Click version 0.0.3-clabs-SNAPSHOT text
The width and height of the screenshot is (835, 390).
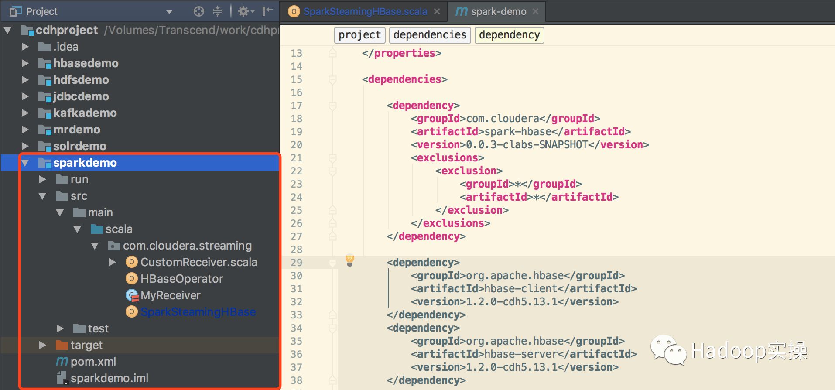pos(527,145)
